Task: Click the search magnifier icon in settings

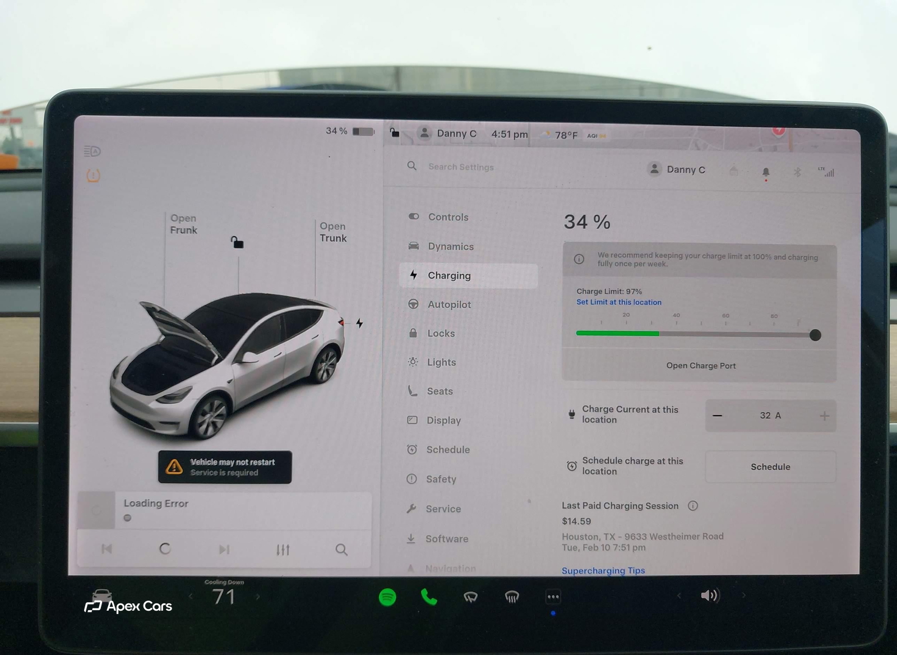Action: (x=412, y=166)
